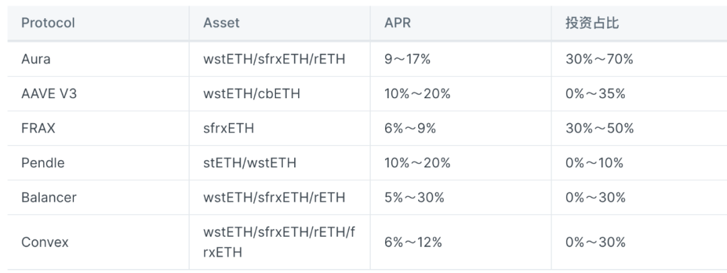Click the 9~17% APR value
Viewport: 727px width, 273px height.
[x=407, y=59]
